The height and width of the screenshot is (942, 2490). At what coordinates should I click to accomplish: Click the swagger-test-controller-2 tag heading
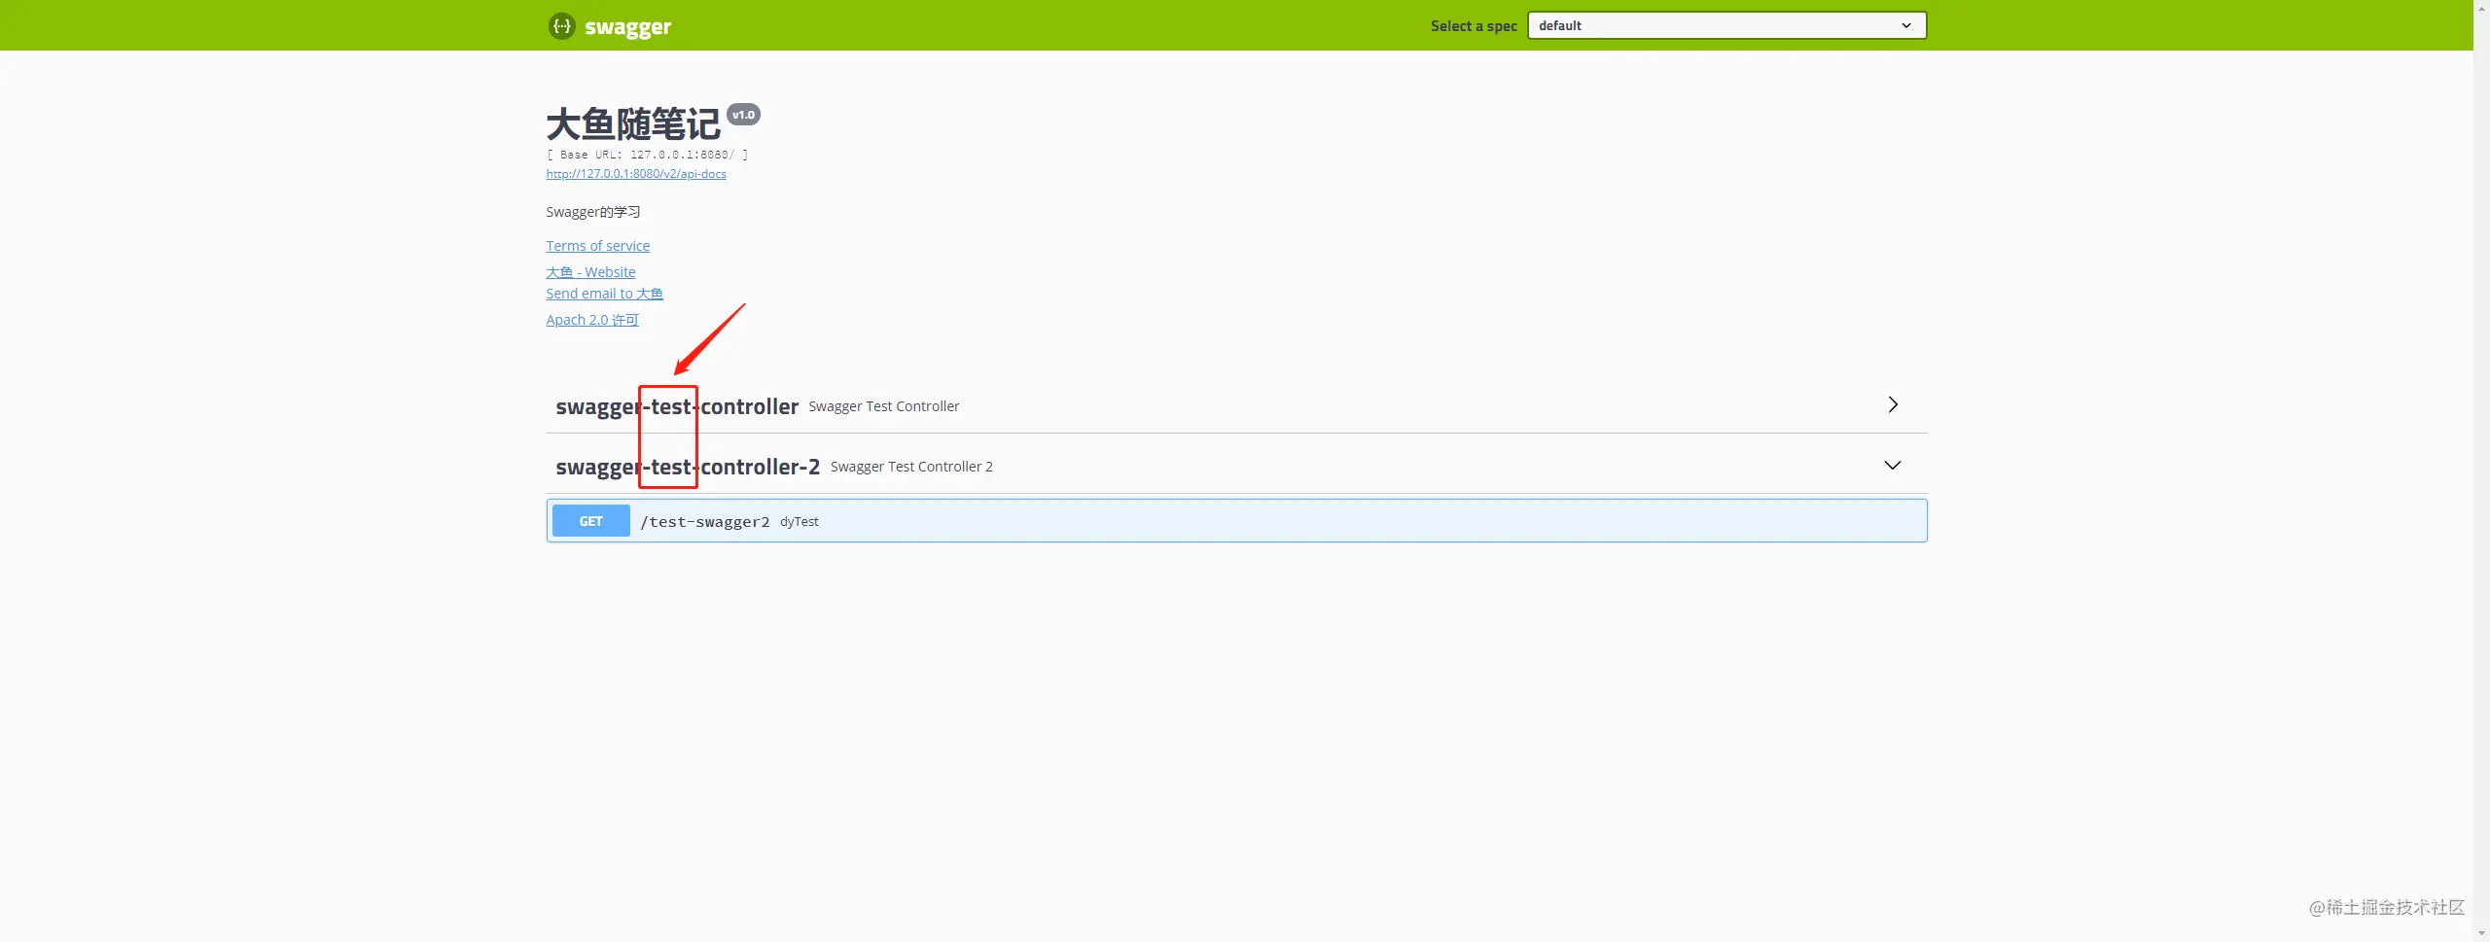pyautogui.click(x=688, y=467)
